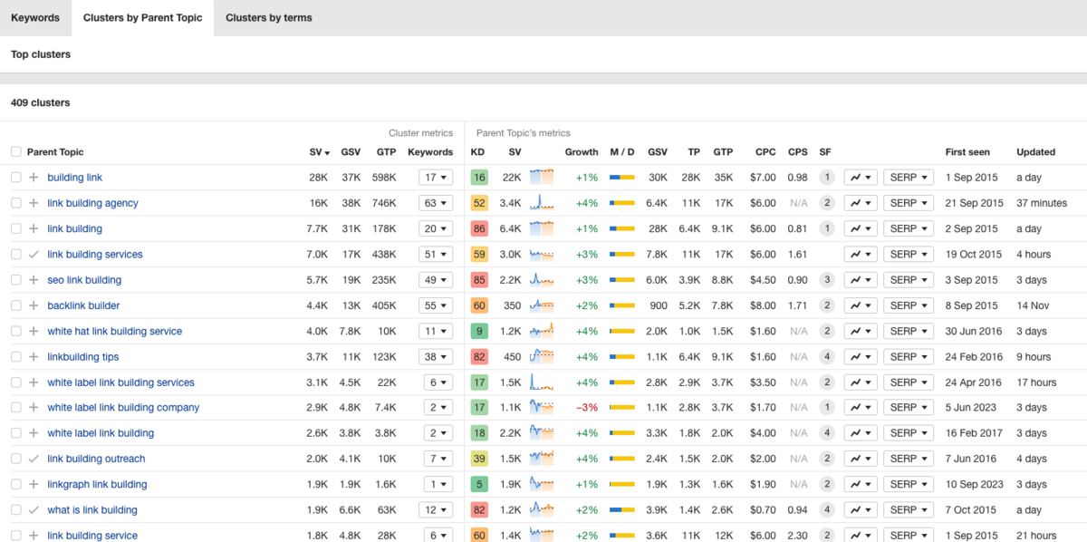Switch to the Clusters by terms tab

point(268,18)
